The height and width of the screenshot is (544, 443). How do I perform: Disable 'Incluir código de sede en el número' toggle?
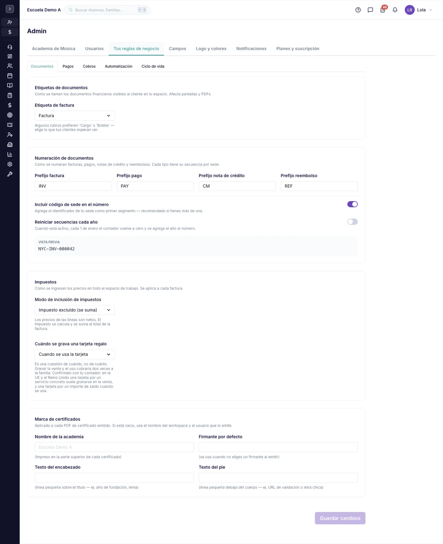click(353, 204)
